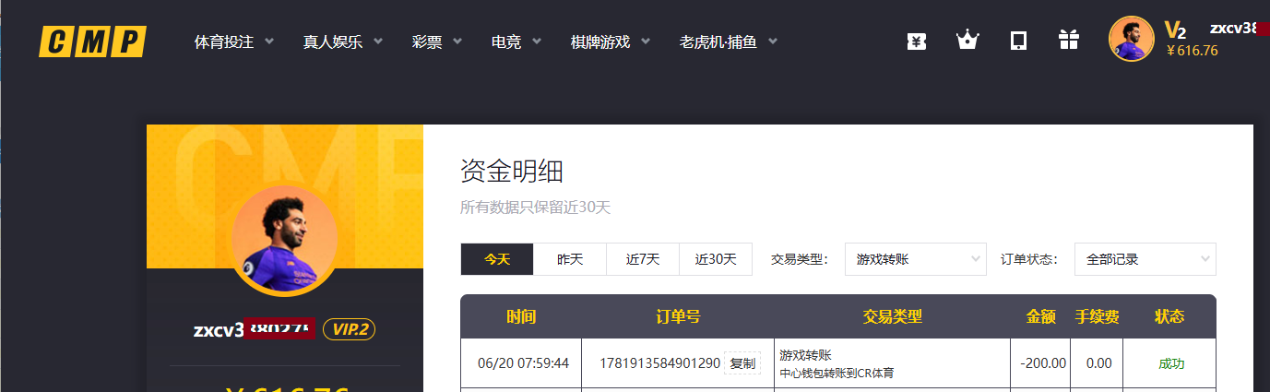The width and height of the screenshot is (1270, 392).
Task: Open the yuan deposit icon in header
Action: 916,42
